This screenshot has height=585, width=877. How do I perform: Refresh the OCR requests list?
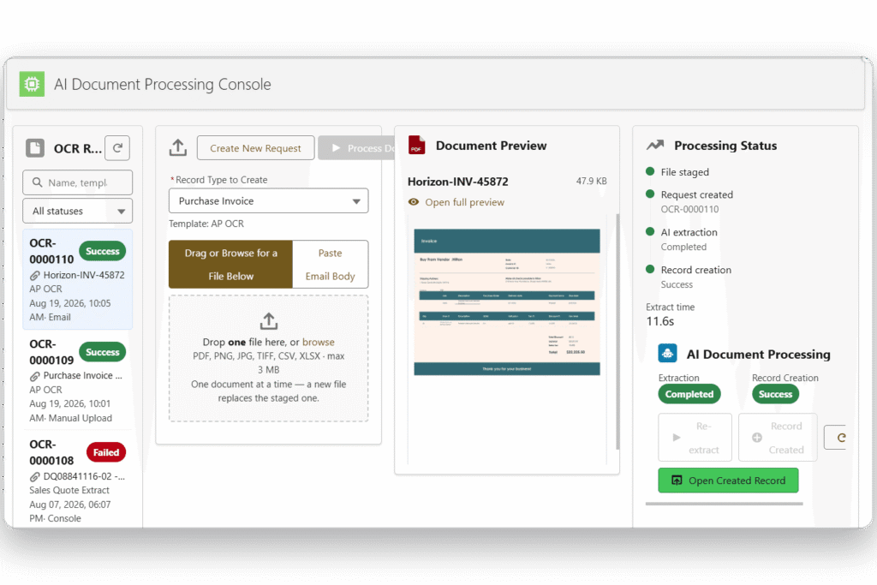117,148
